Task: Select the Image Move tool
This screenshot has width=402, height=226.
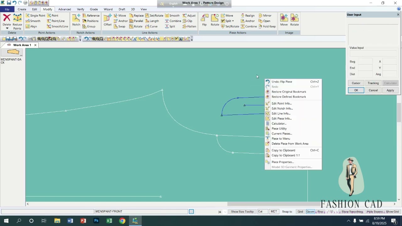Action: click(284, 20)
